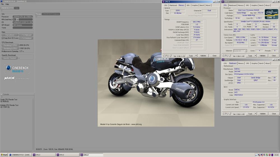This screenshot has height=157, width=280.
Task: Open the Mainboard tab in the Memory CPU-Z window
Action: click(x=173, y=5)
